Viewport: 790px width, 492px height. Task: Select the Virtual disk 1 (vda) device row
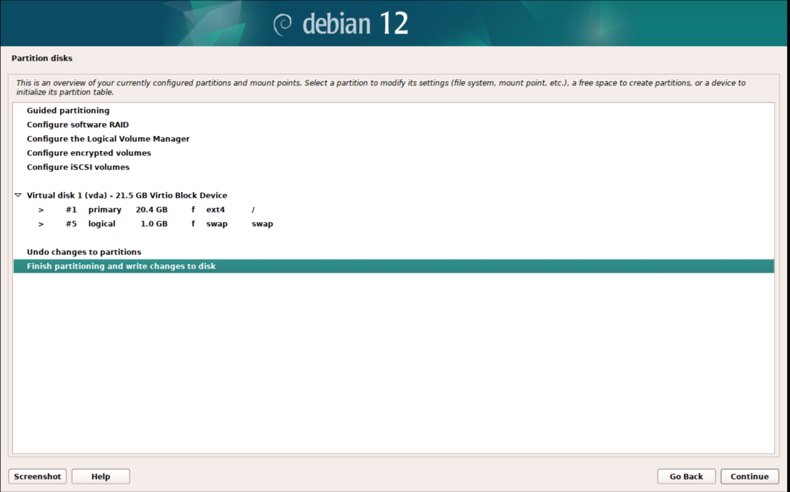pos(127,195)
